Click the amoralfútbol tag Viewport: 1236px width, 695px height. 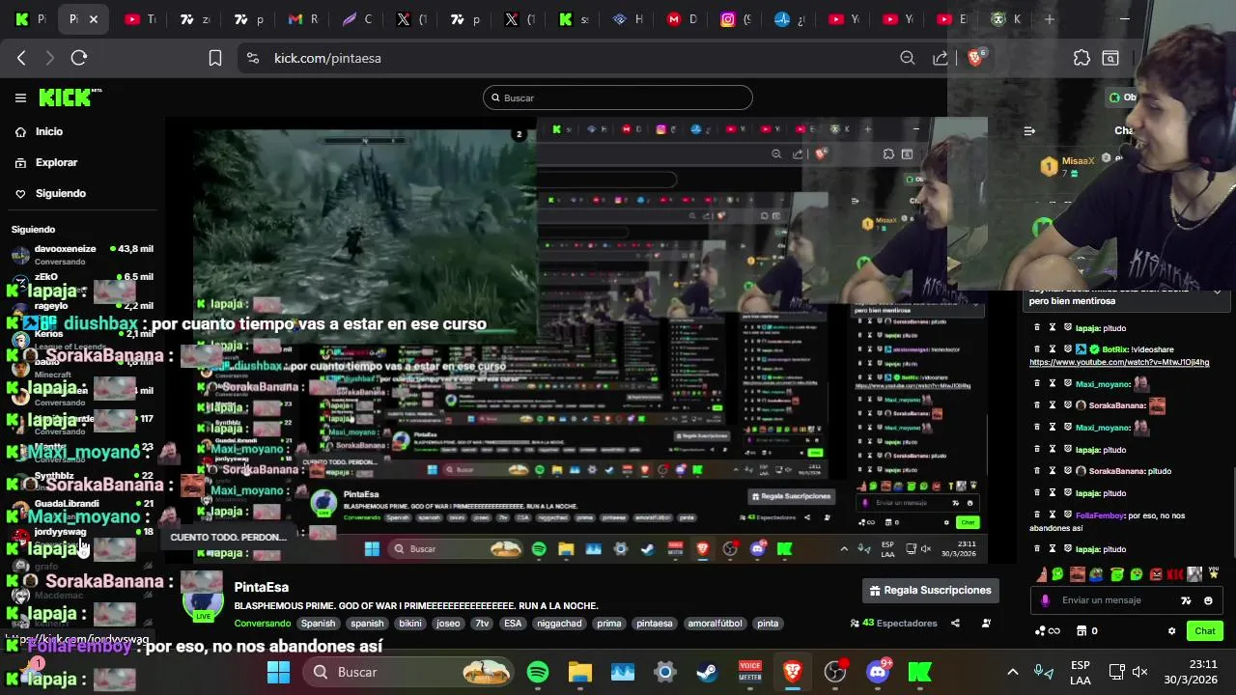tap(716, 624)
